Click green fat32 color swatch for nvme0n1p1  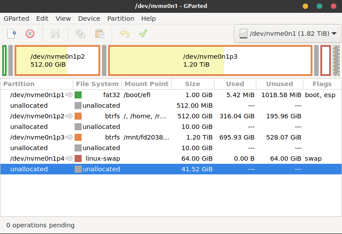(x=78, y=95)
